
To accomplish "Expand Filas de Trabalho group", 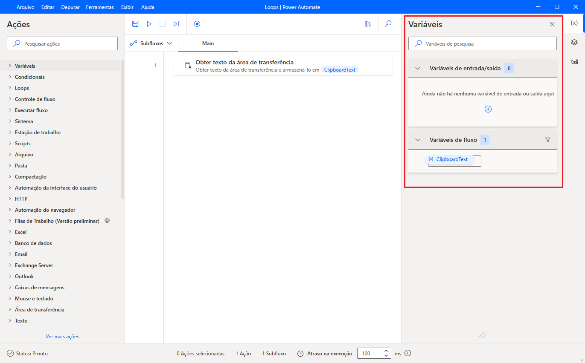I will (10, 221).
